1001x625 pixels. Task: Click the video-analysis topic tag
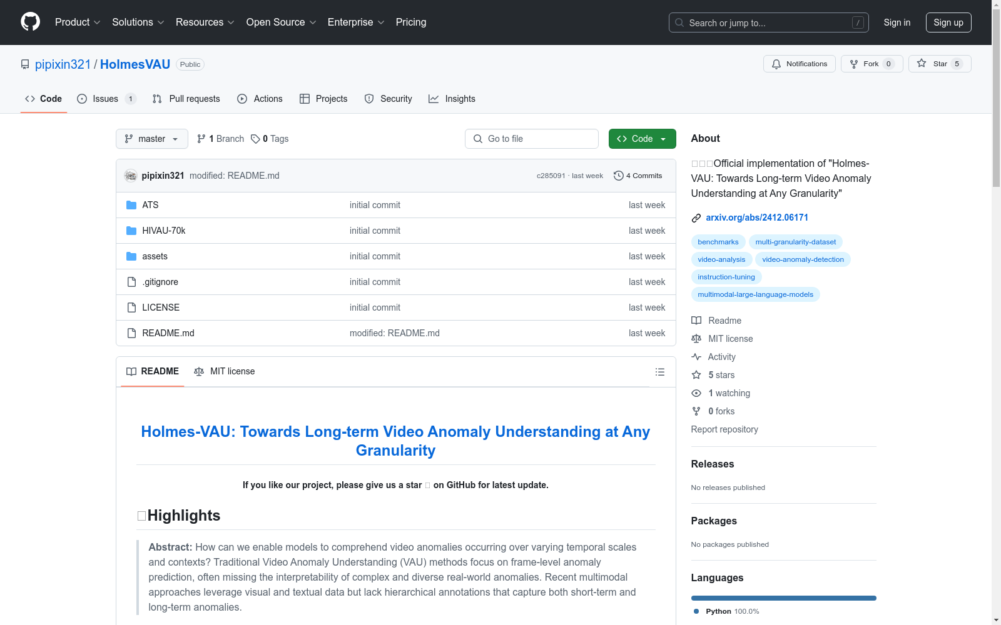point(721,259)
